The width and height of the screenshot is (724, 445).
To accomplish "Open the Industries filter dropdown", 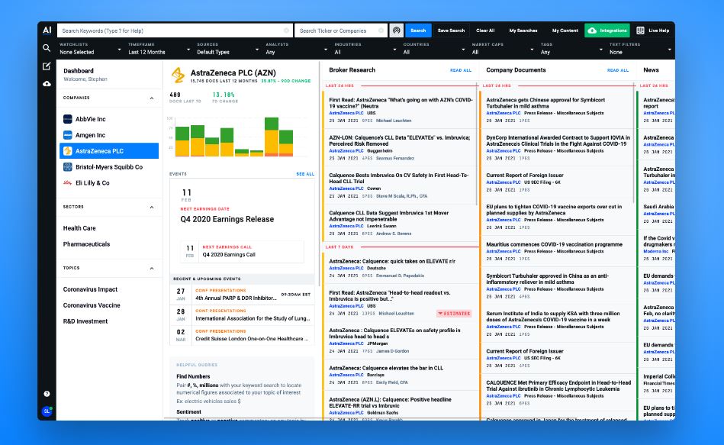I will [x=365, y=49].
